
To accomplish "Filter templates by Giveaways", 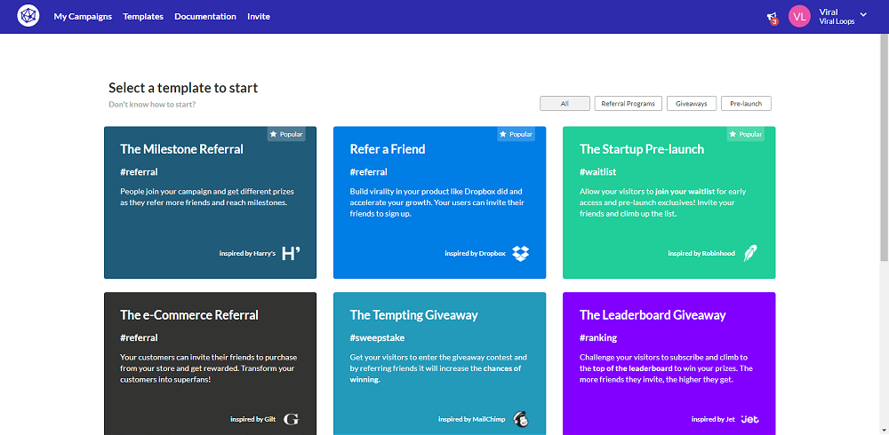I will 692,104.
